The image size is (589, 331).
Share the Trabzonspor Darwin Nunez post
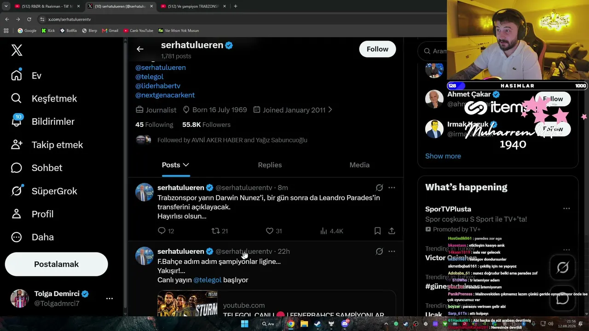(x=392, y=231)
